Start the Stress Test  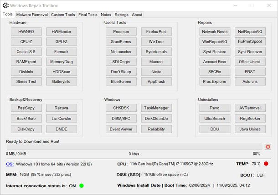tap(26, 81)
